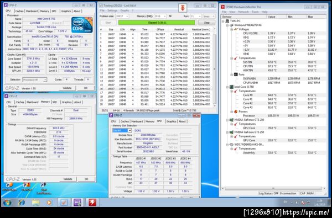This screenshot has width=332, height=218.
Task: Click the TWK-PC computer icon in HWMonitor
Action: pyautogui.click(x=227, y=21)
